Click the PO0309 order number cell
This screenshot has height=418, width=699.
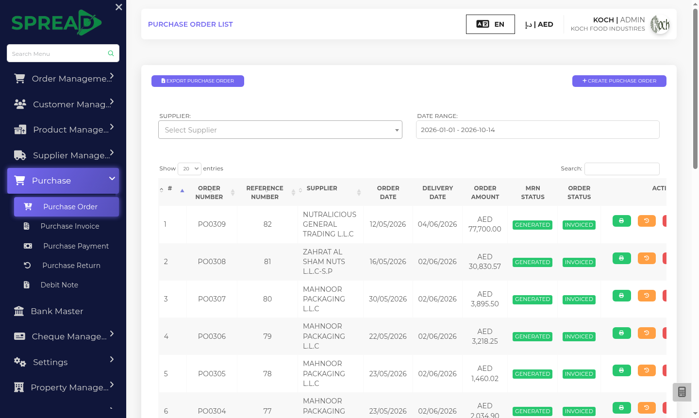coord(212,224)
